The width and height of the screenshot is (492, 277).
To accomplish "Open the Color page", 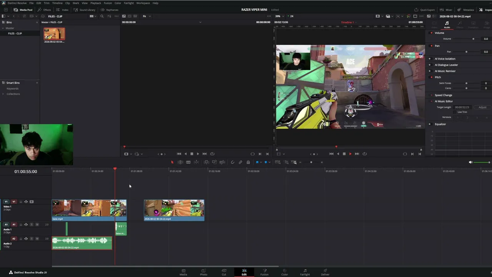I will coord(284,272).
